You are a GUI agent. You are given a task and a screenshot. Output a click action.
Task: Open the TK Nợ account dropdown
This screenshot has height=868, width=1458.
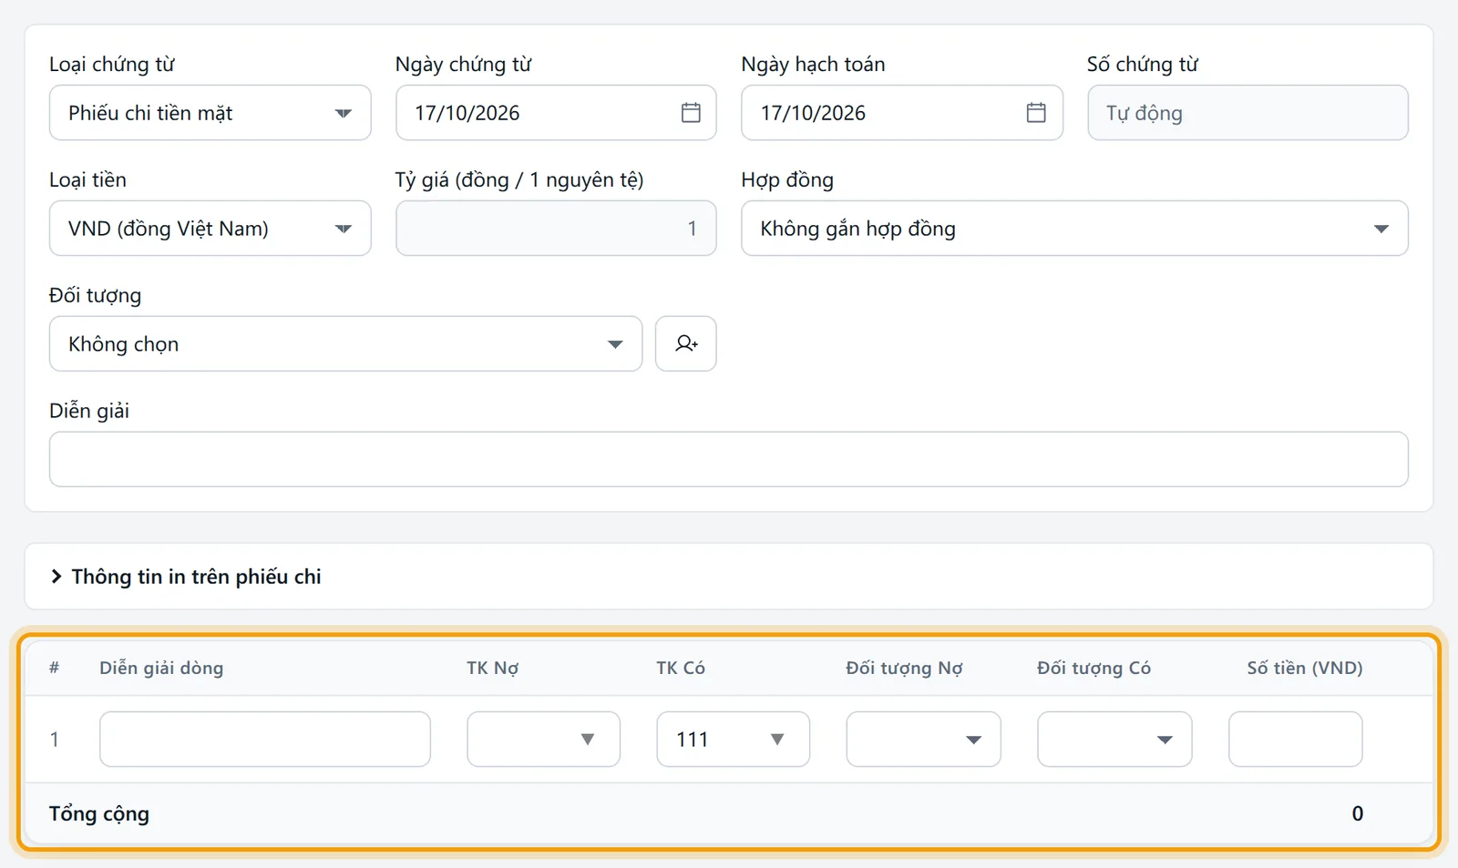click(x=543, y=740)
